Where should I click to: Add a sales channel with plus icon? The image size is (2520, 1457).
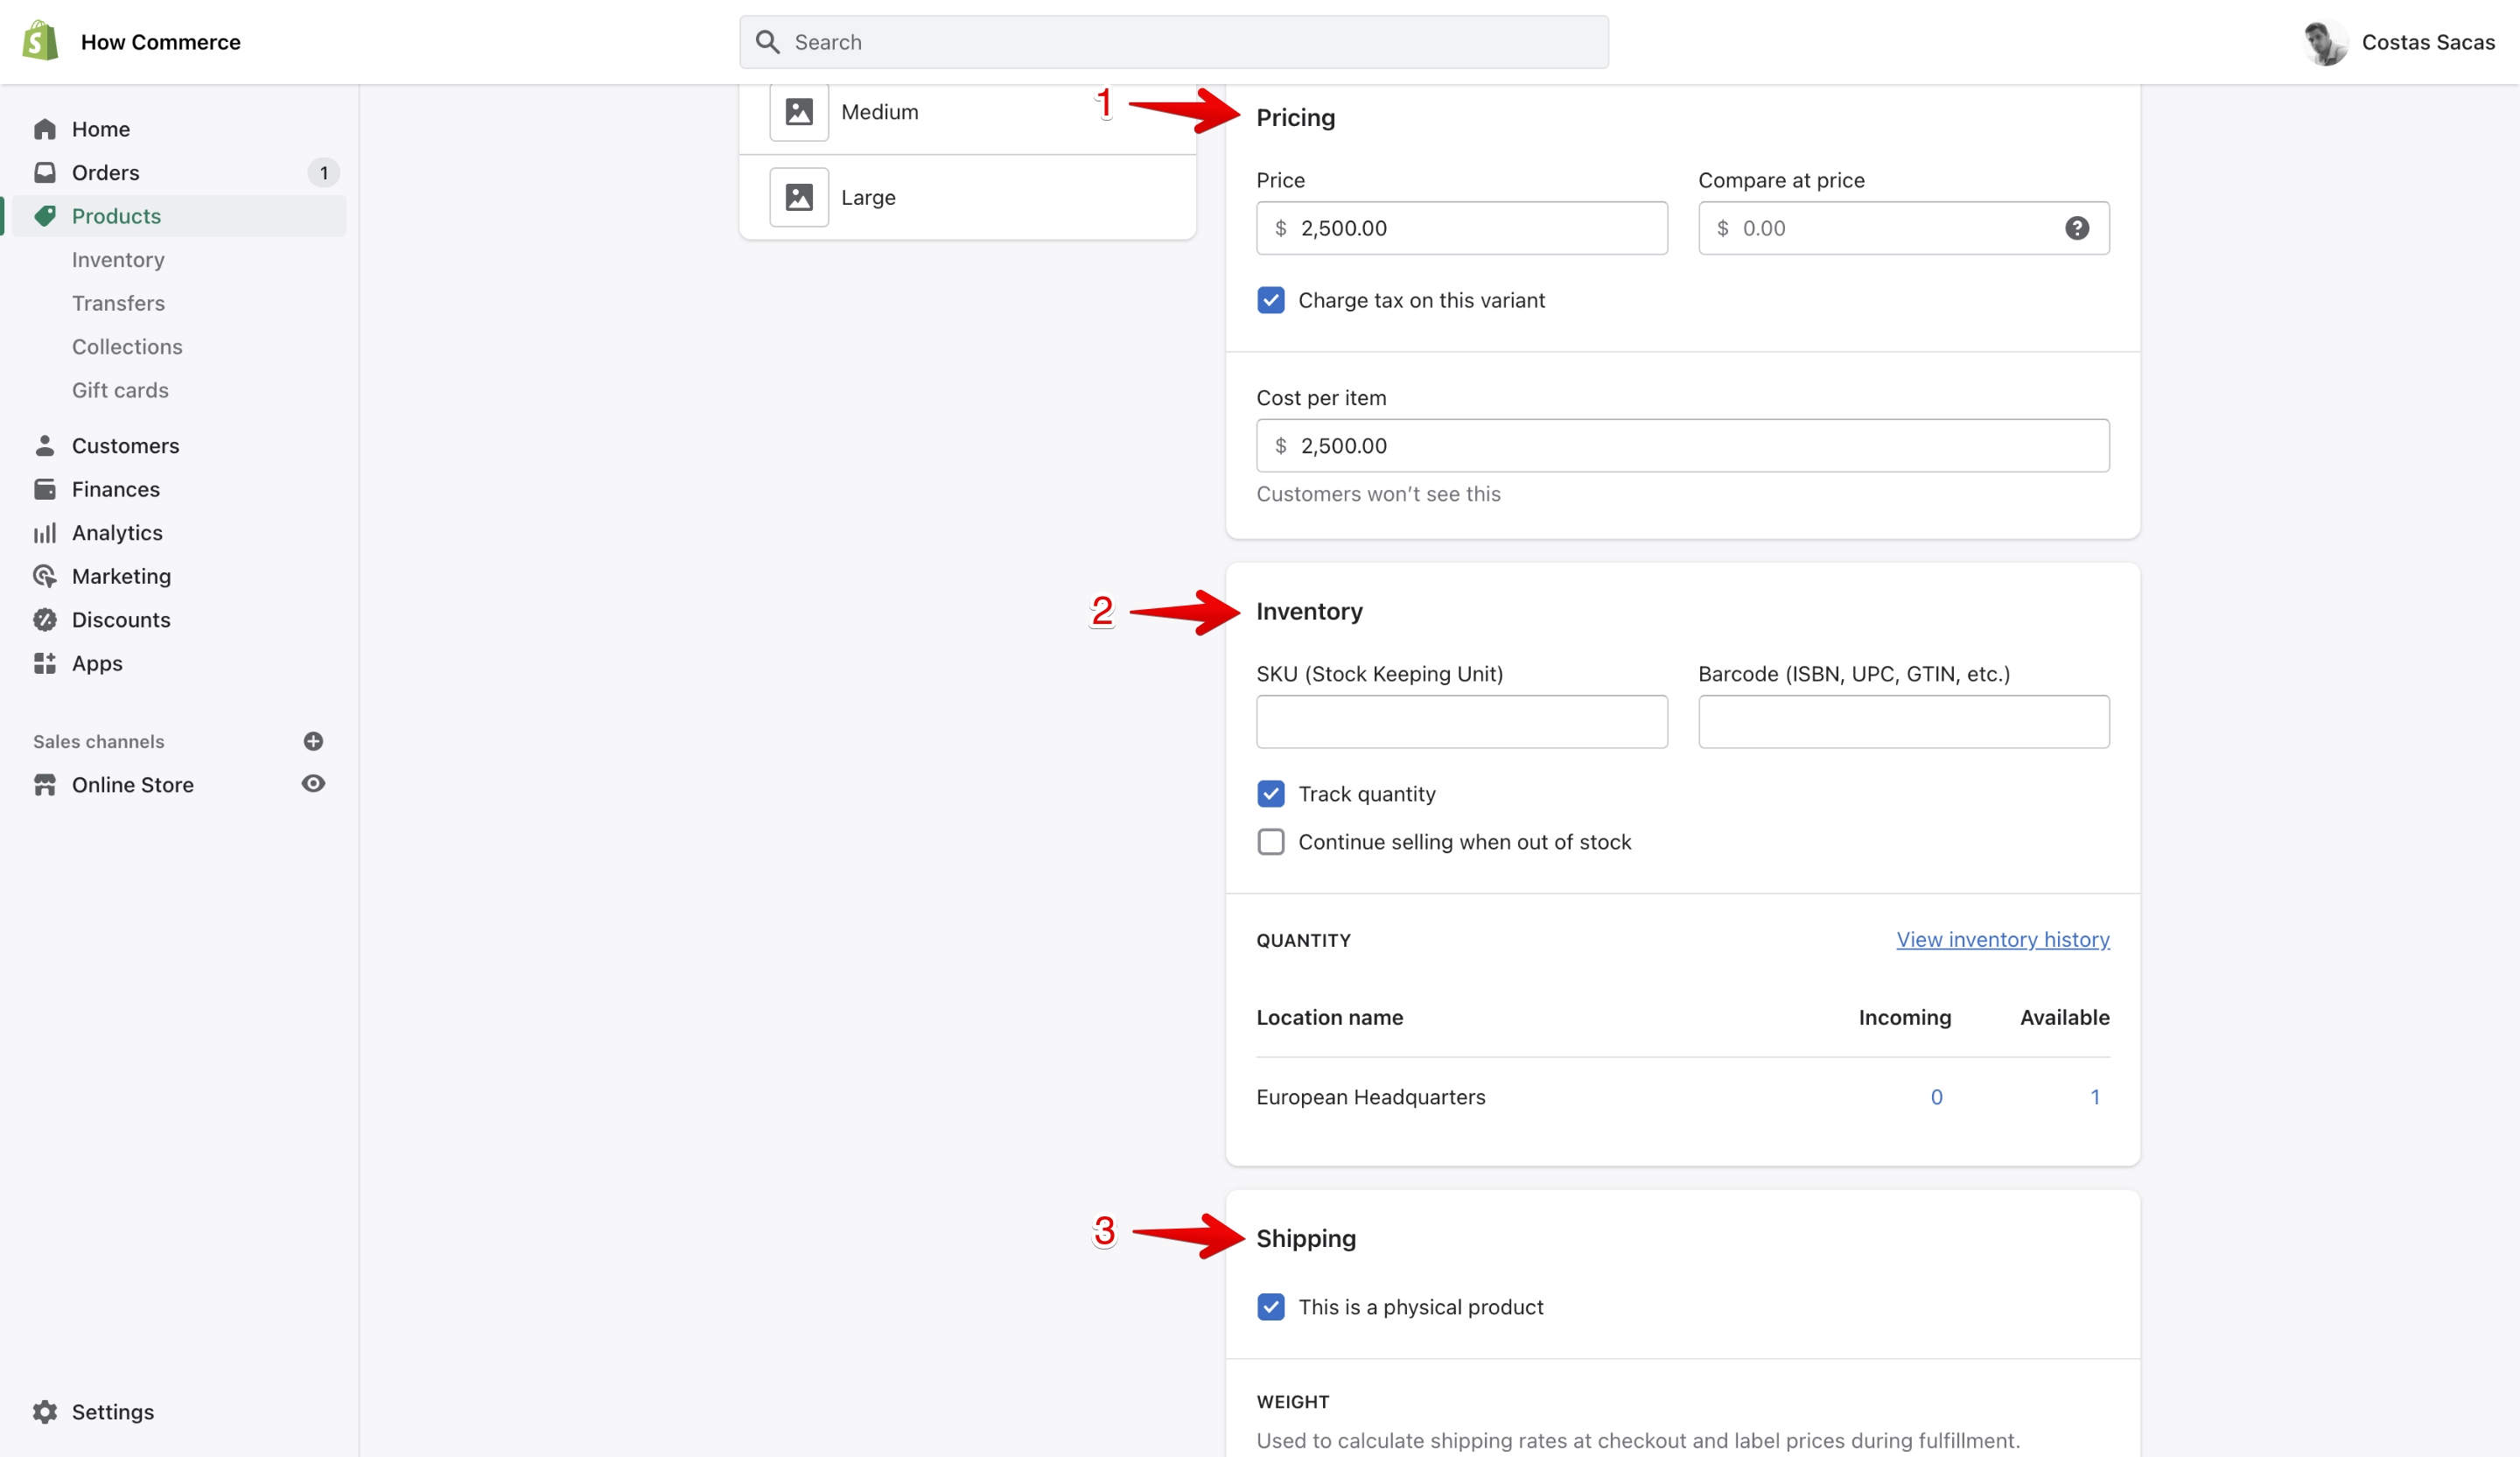(313, 741)
